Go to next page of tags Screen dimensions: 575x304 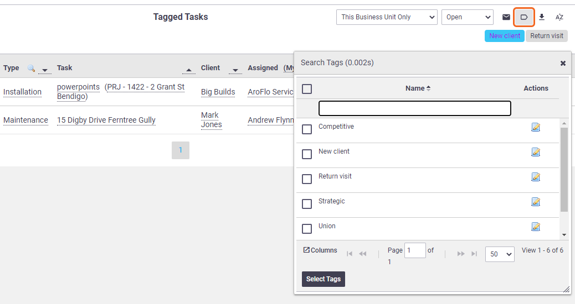(x=461, y=254)
